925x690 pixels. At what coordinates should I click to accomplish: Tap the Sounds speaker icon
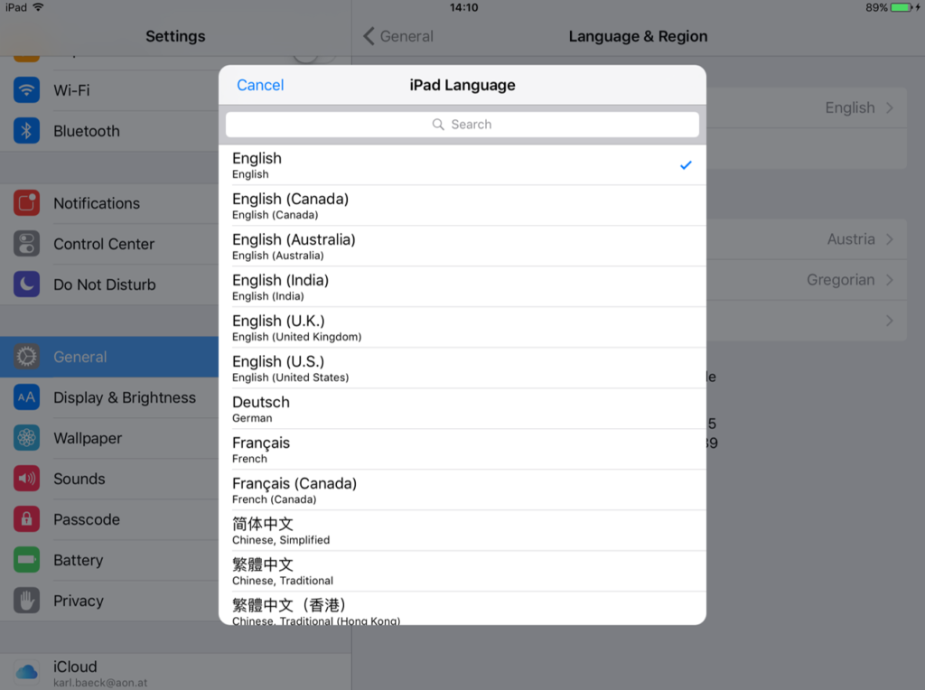26,479
